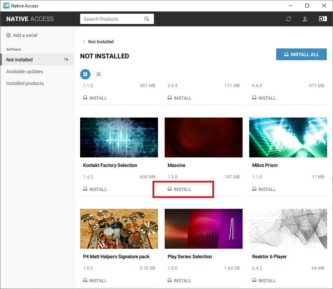Screen dimensions: 333x289
Task: Install Reaktor 6 Player
Action: 264,280
